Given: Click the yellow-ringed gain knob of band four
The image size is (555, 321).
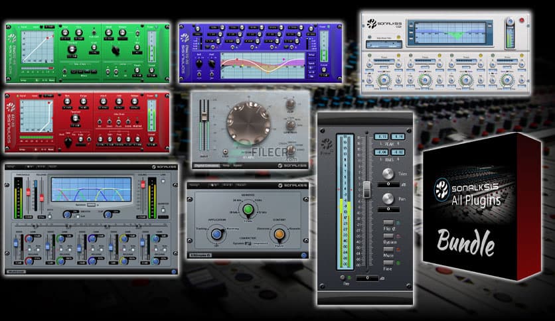Looking at the screenshot, I should point(124,239).
